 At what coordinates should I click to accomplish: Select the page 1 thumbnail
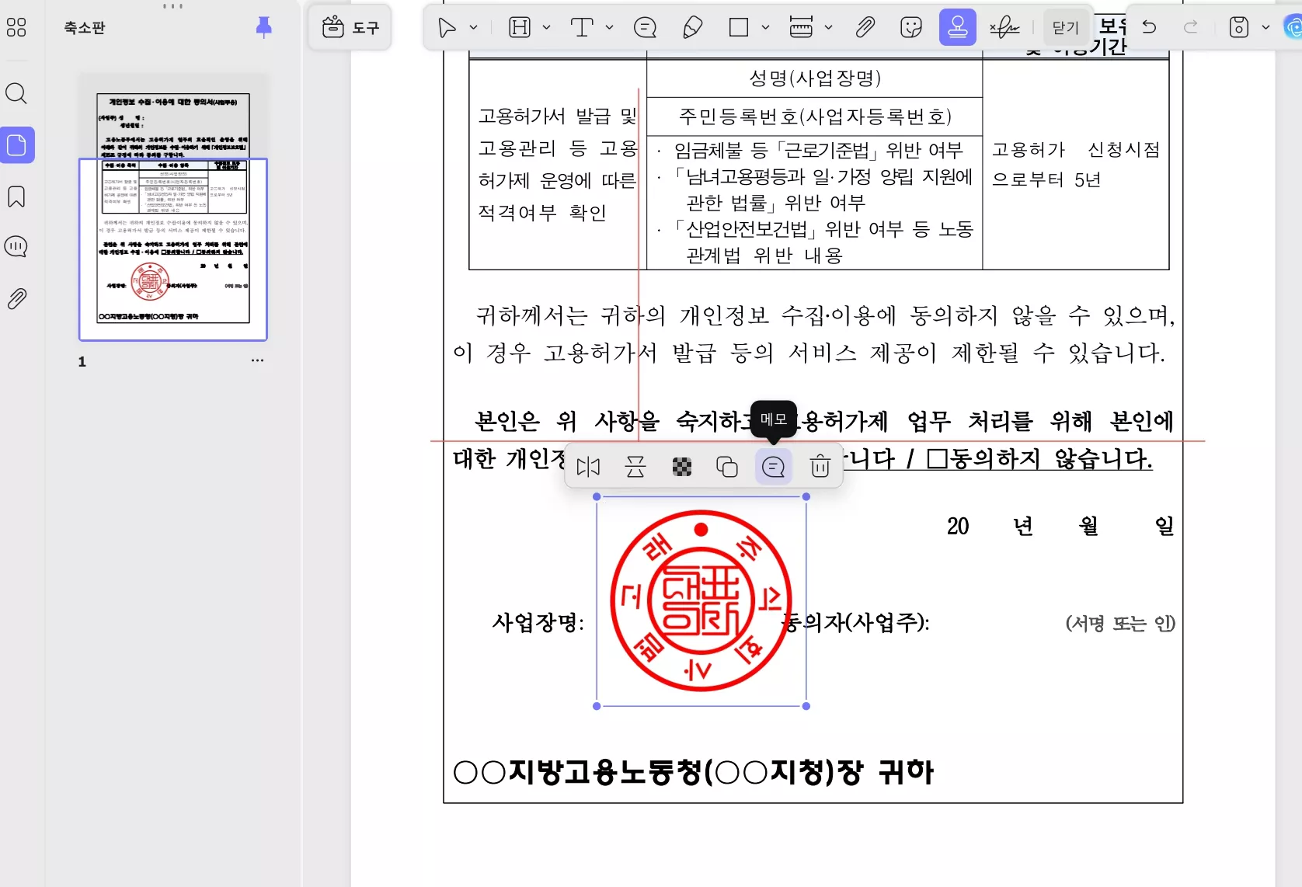pyautogui.click(x=172, y=248)
